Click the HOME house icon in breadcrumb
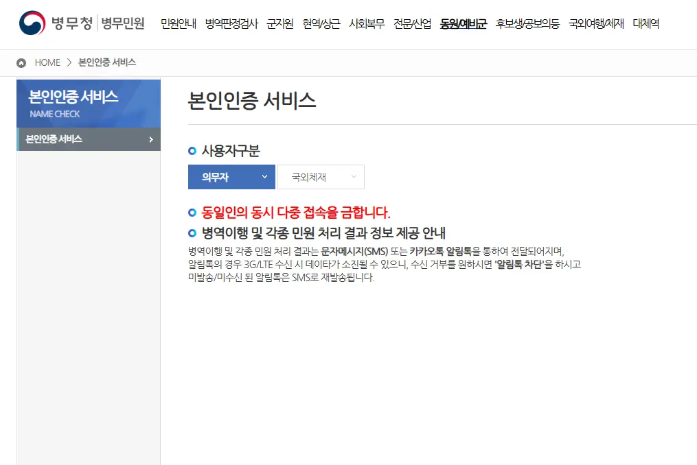The height and width of the screenshot is (465, 697). point(19,62)
